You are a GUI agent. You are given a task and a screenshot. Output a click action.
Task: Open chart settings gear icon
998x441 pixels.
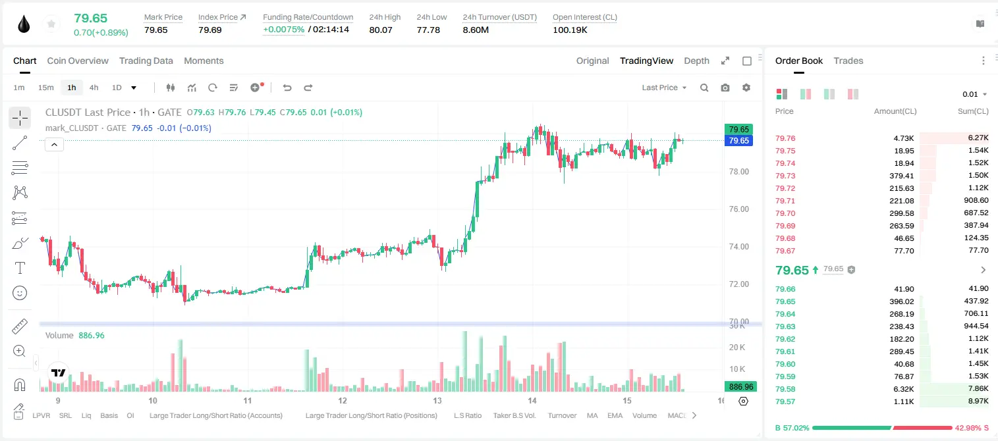pyautogui.click(x=746, y=88)
